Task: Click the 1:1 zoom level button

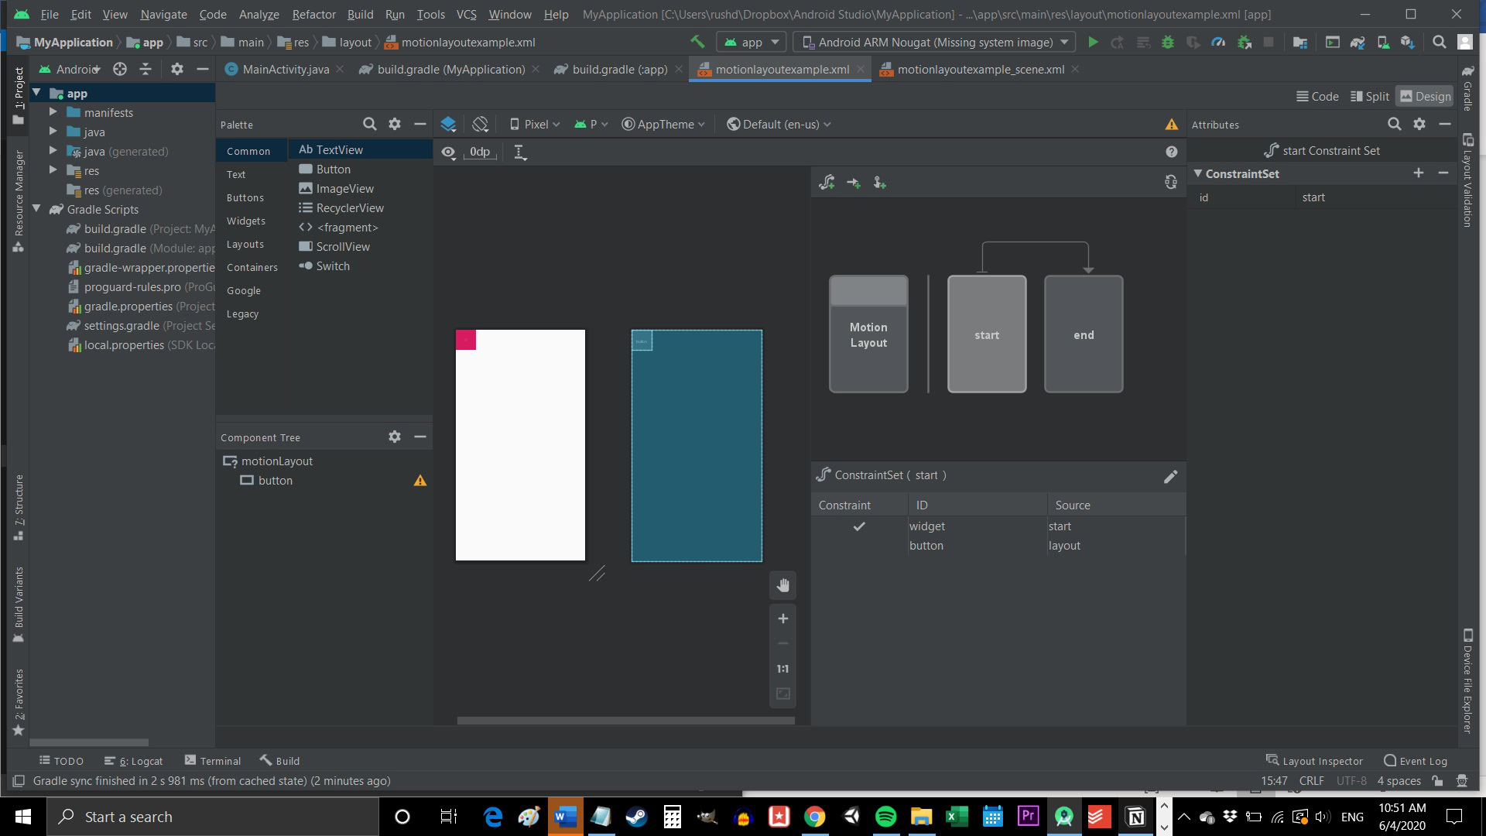Action: coord(782,667)
